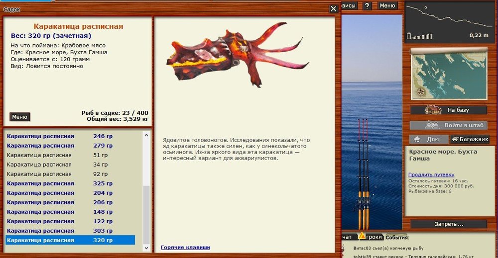Switch to the События tab
Image resolution: width=498 pixels, height=258 pixels.
tap(396, 237)
